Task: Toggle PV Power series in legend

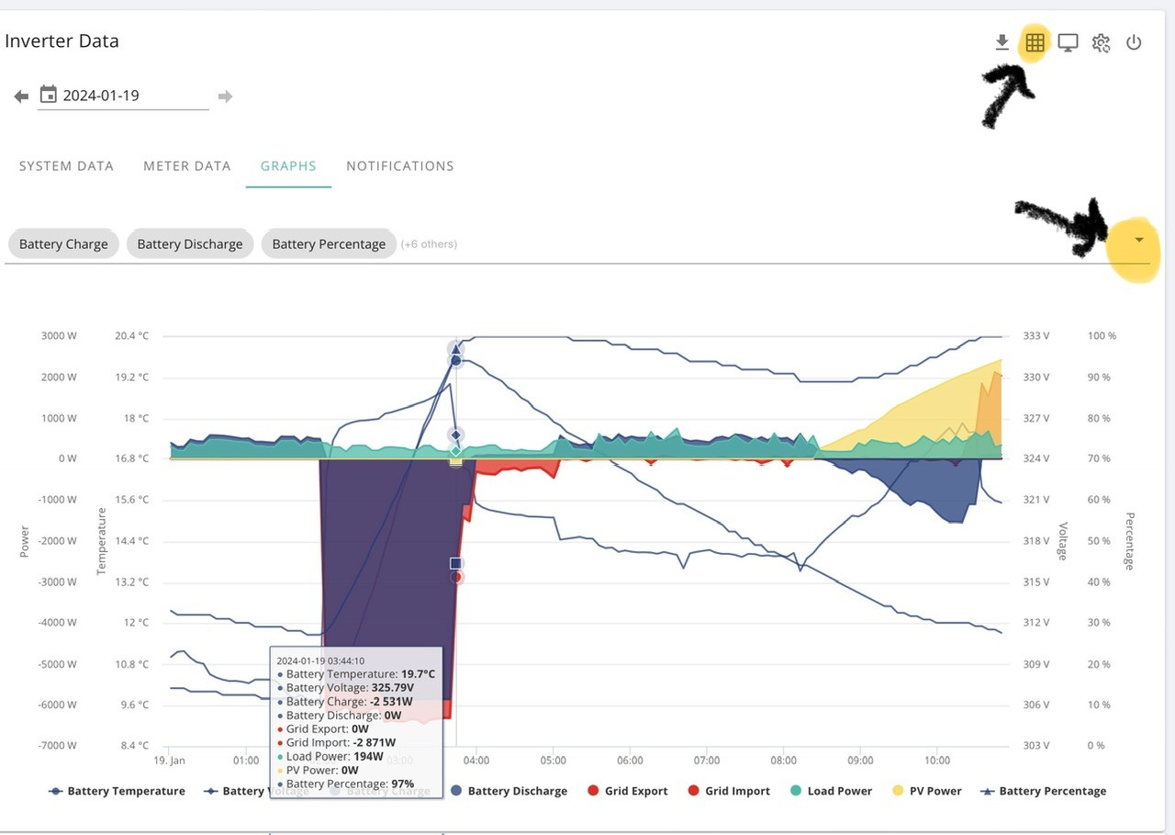Action: (925, 791)
